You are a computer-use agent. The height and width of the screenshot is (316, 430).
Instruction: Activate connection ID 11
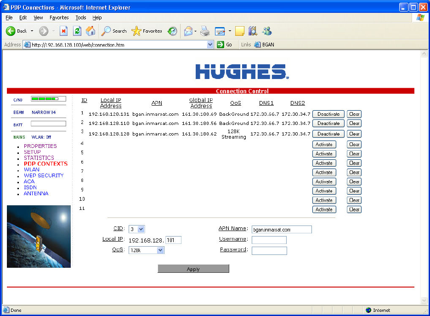[324, 209]
